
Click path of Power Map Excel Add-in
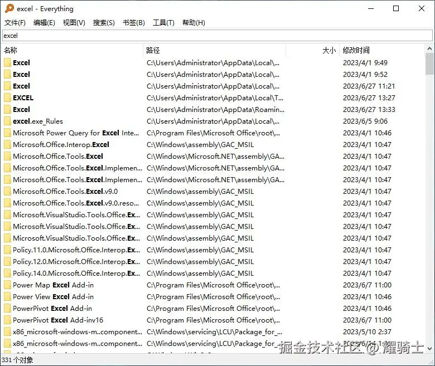point(214,285)
